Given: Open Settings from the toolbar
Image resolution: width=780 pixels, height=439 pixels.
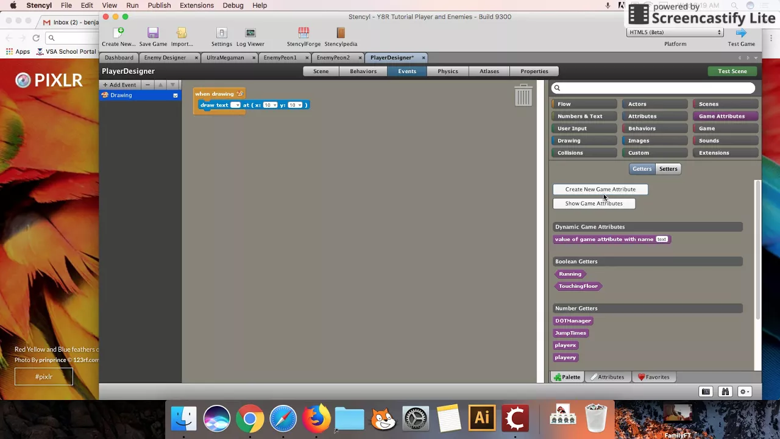Looking at the screenshot, I should coord(222,32).
